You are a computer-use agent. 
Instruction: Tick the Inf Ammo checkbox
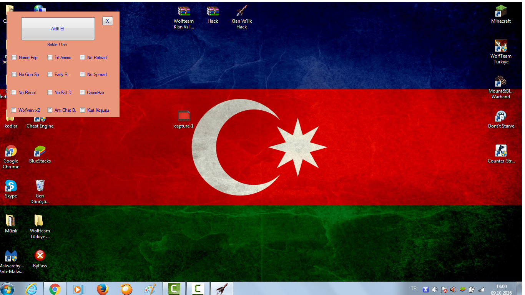50,58
